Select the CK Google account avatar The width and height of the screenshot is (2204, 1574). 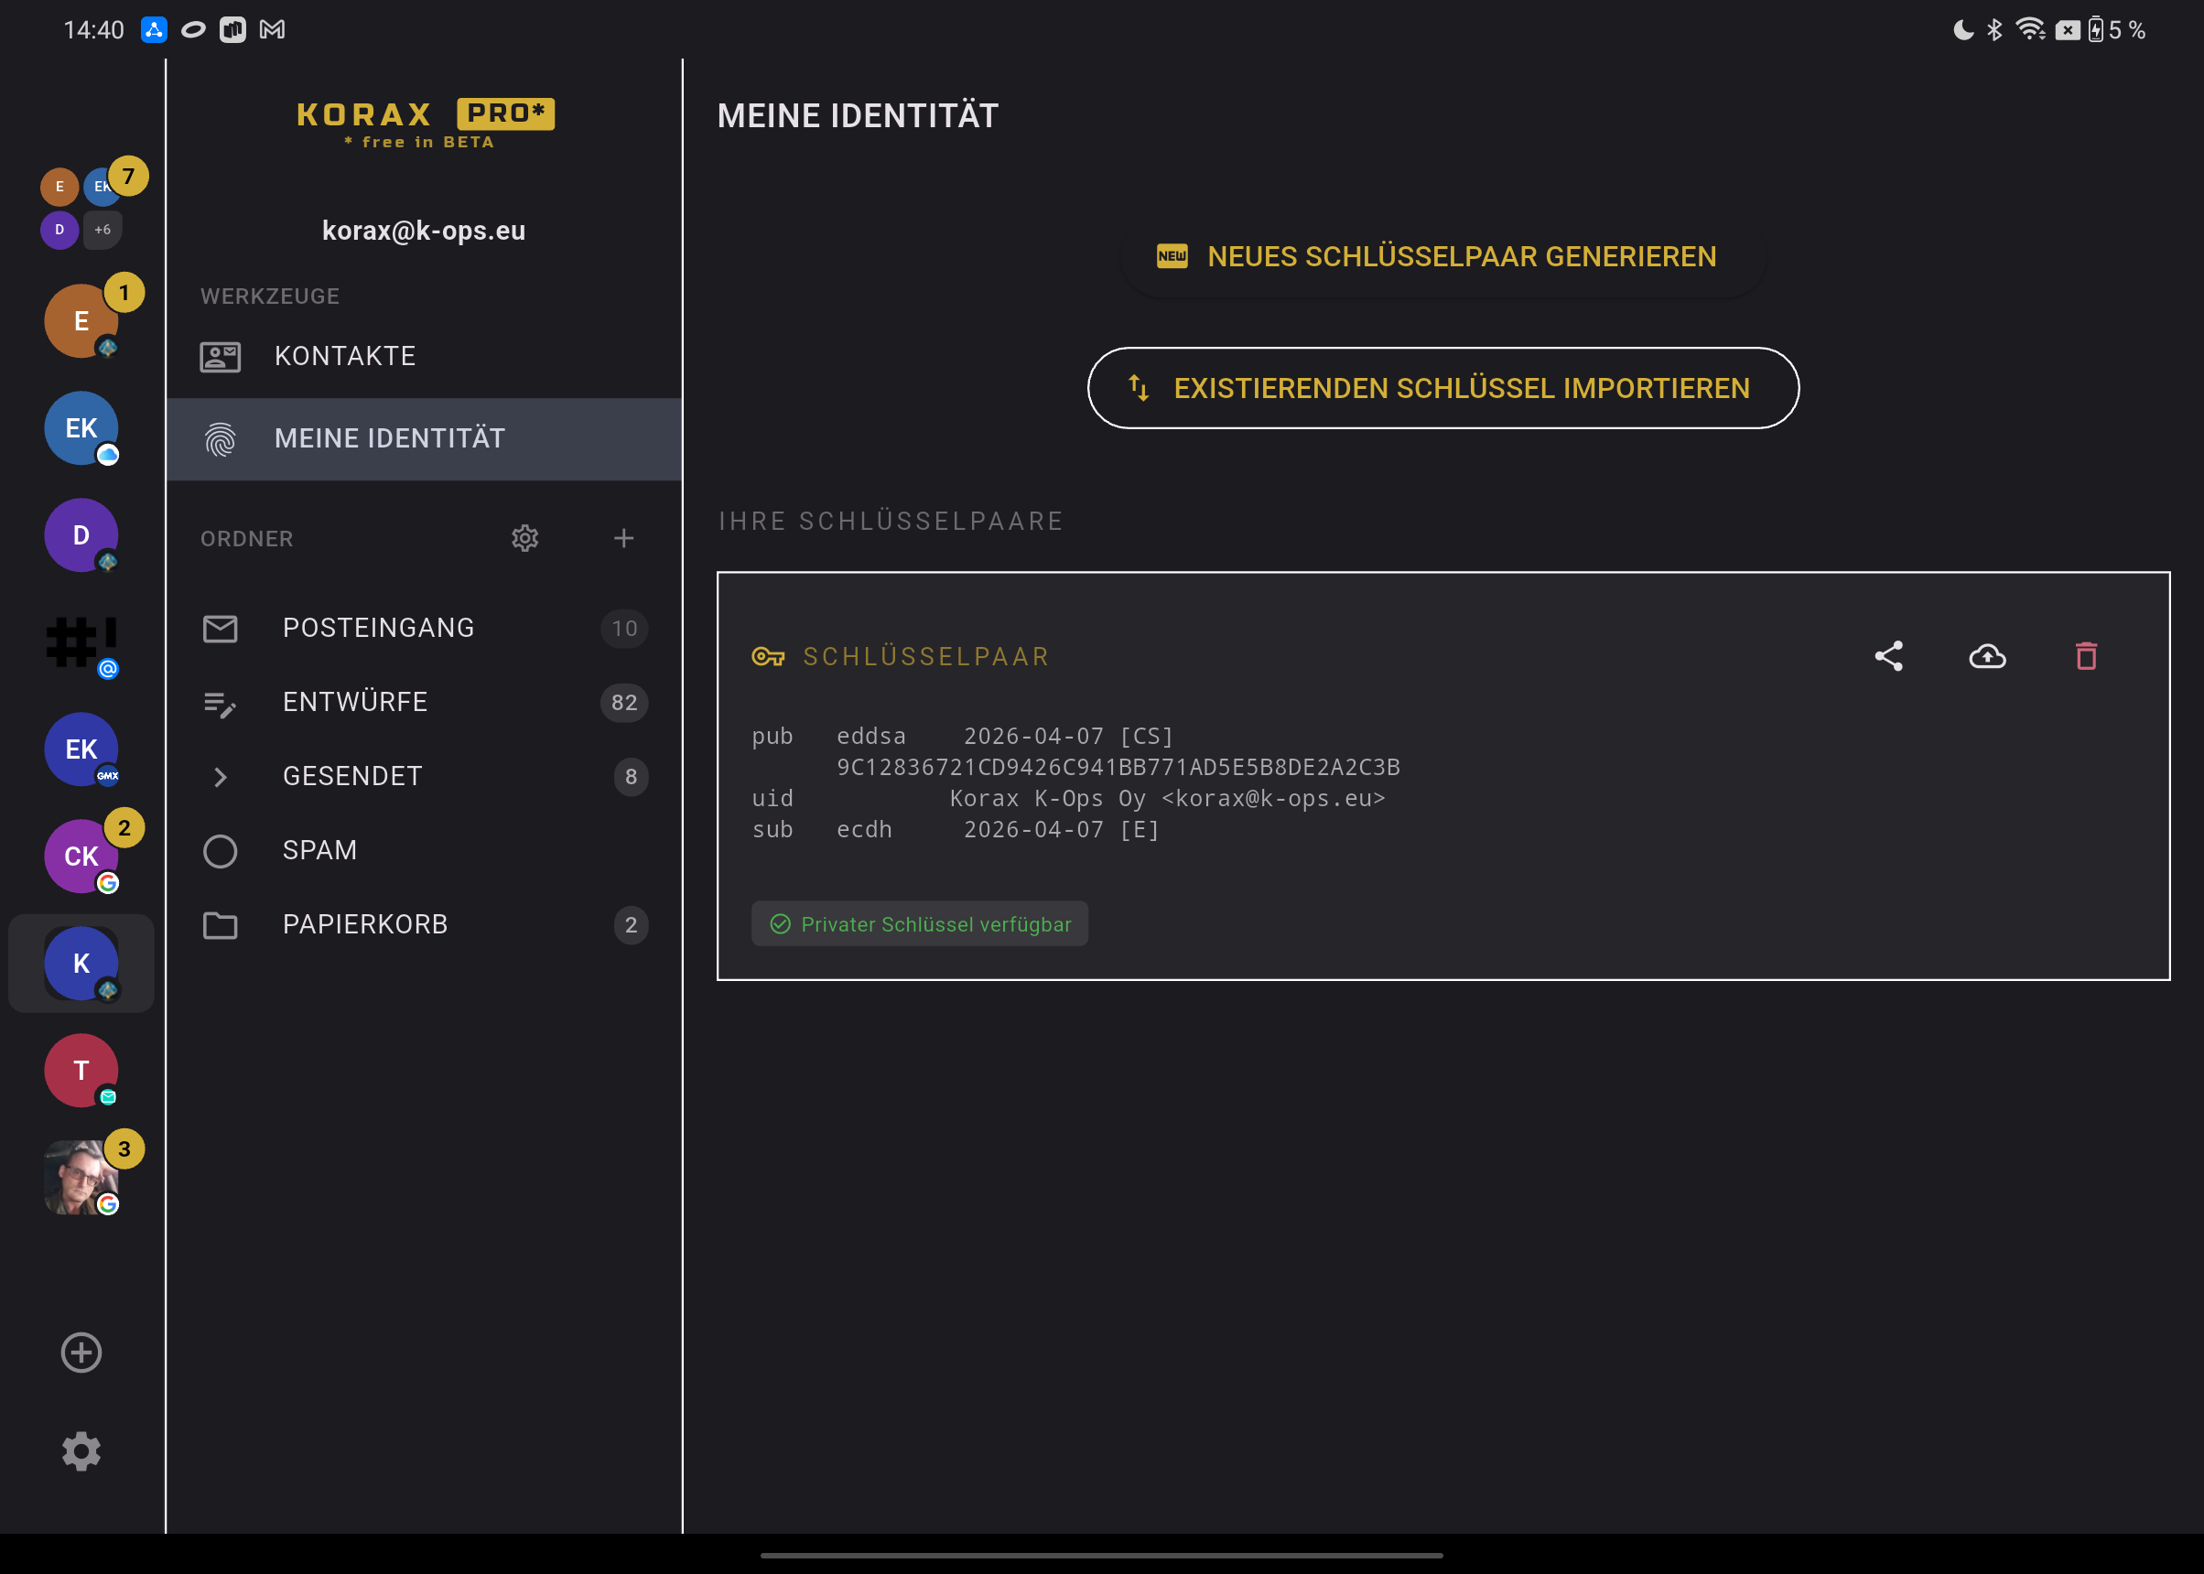81,857
